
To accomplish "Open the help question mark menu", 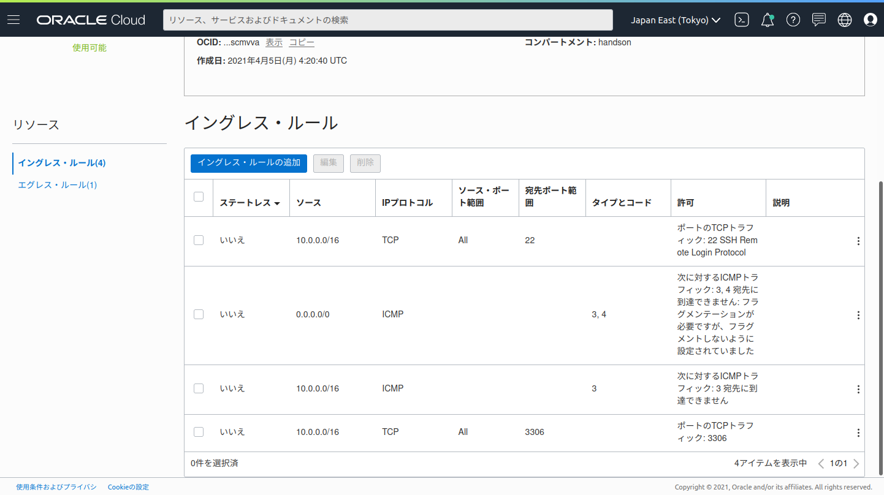I will click(x=793, y=20).
